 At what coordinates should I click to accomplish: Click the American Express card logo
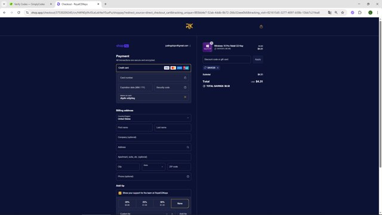click(180, 67)
